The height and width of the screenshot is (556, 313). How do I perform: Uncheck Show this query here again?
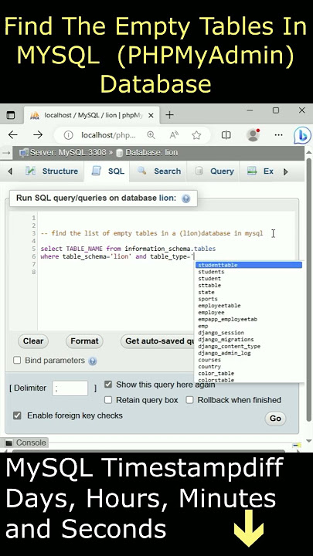pyautogui.click(x=108, y=385)
